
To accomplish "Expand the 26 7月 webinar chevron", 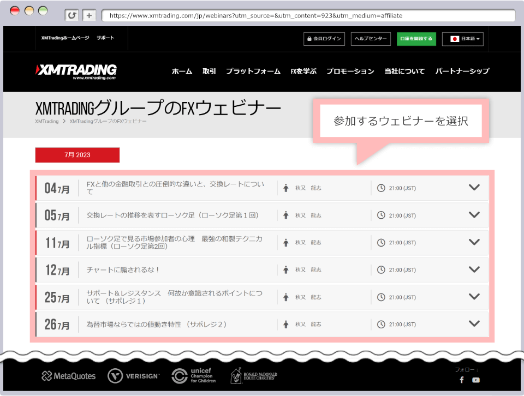I will tap(474, 324).
